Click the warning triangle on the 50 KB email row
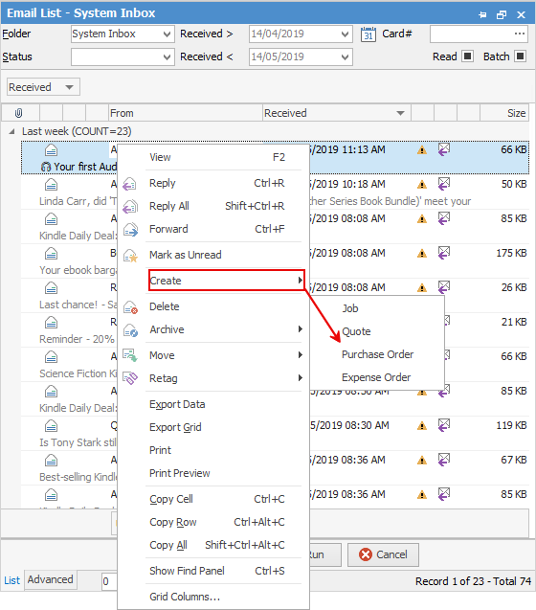This screenshot has width=536, height=610. coord(422,185)
